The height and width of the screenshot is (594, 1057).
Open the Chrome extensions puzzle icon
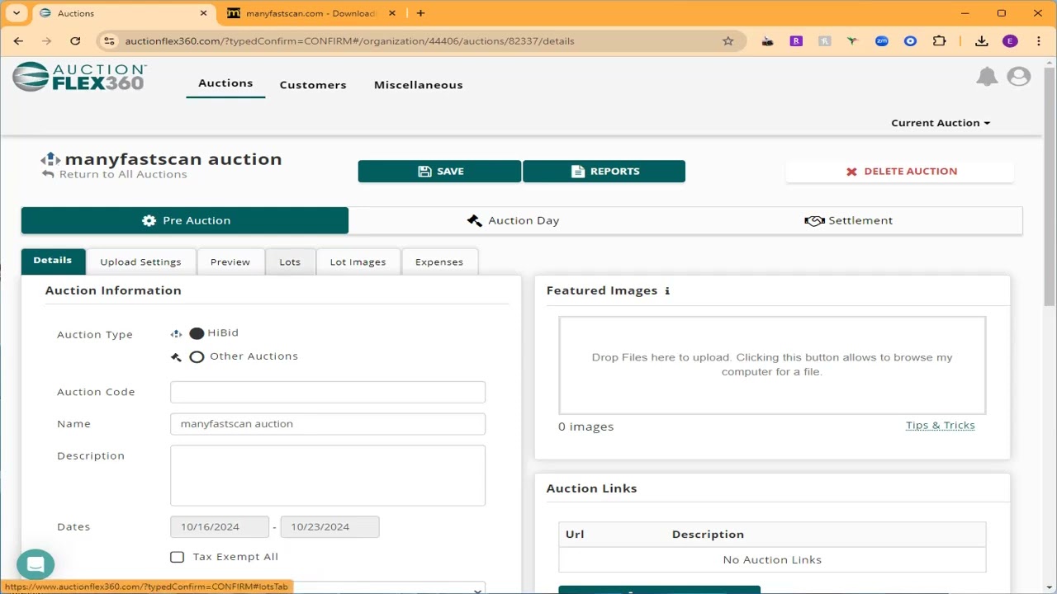point(939,41)
